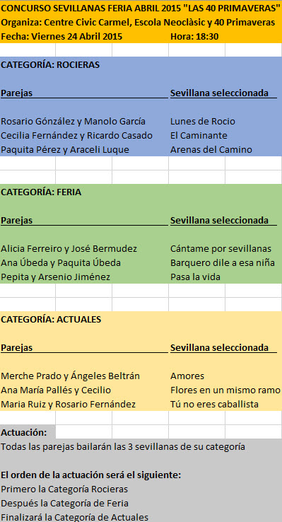Viewport: 282px width, 522px height.
Task: Select the cell "Alicia Ferreiro y José Bermudez"
Action: click(x=69, y=249)
